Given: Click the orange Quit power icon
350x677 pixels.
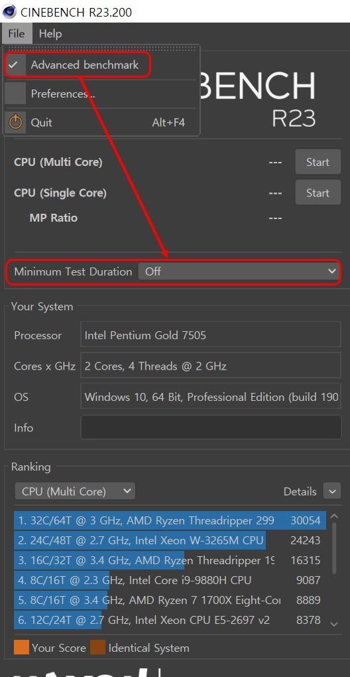Looking at the screenshot, I should (x=15, y=123).
